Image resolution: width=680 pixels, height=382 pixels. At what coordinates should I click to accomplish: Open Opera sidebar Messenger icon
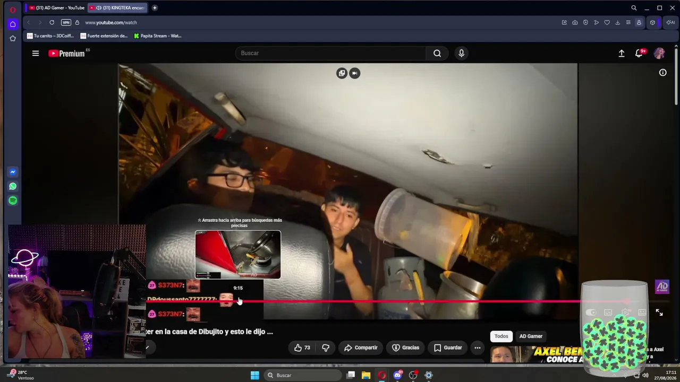13,172
